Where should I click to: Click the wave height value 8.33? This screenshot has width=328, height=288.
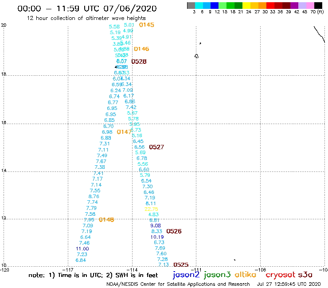tap(156, 231)
